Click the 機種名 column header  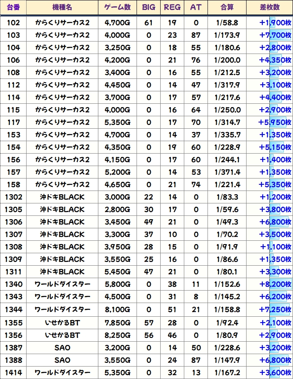(62, 7)
